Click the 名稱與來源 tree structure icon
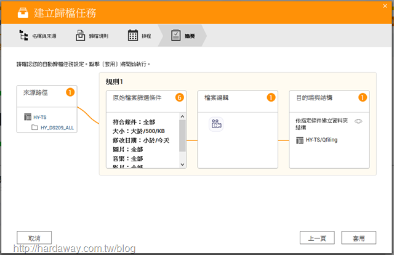Image resolution: width=394 pixels, height=255 pixels. [x=23, y=35]
